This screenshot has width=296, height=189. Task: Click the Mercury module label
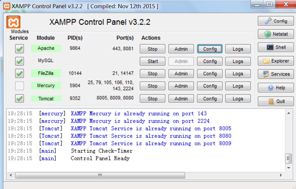(x=46, y=86)
